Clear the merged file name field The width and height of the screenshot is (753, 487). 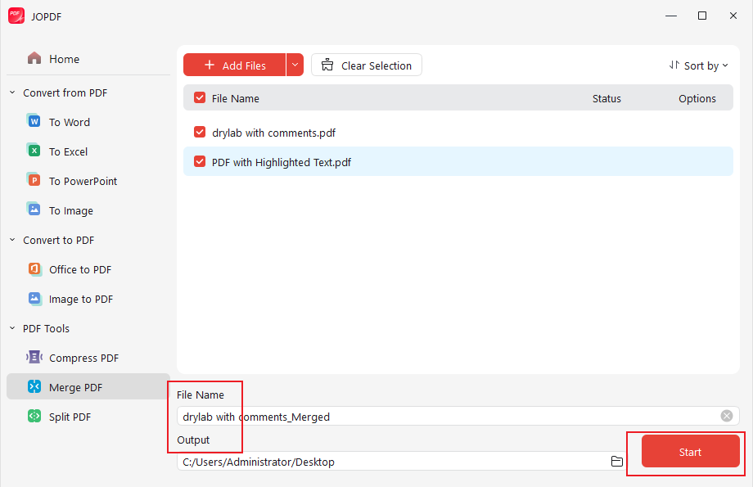[727, 416]
